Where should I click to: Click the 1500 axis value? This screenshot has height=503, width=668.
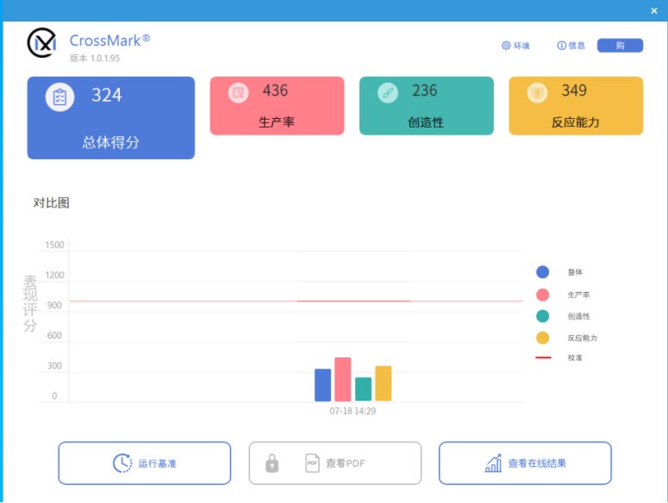[54, 245]
